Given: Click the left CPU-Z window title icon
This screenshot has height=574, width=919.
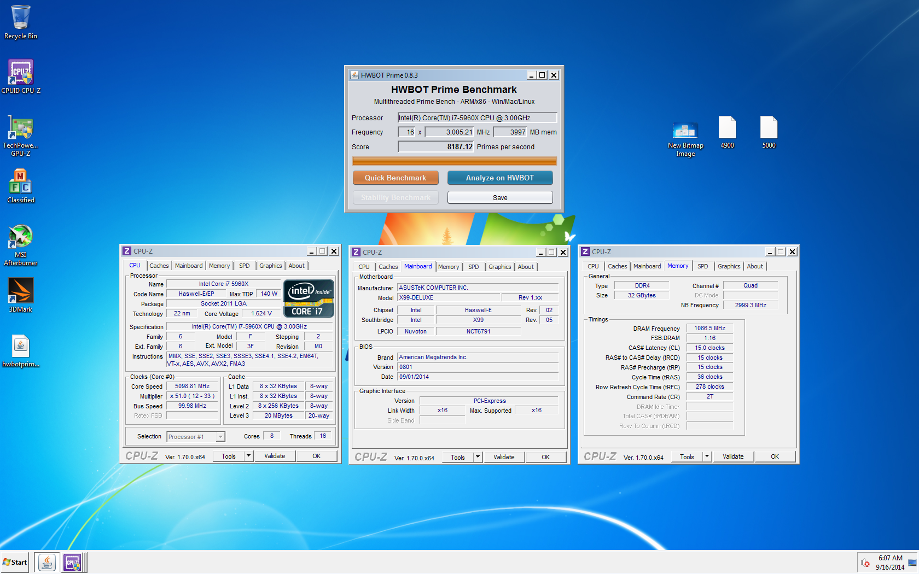Looking at the screenshot, I should (127, 251).
